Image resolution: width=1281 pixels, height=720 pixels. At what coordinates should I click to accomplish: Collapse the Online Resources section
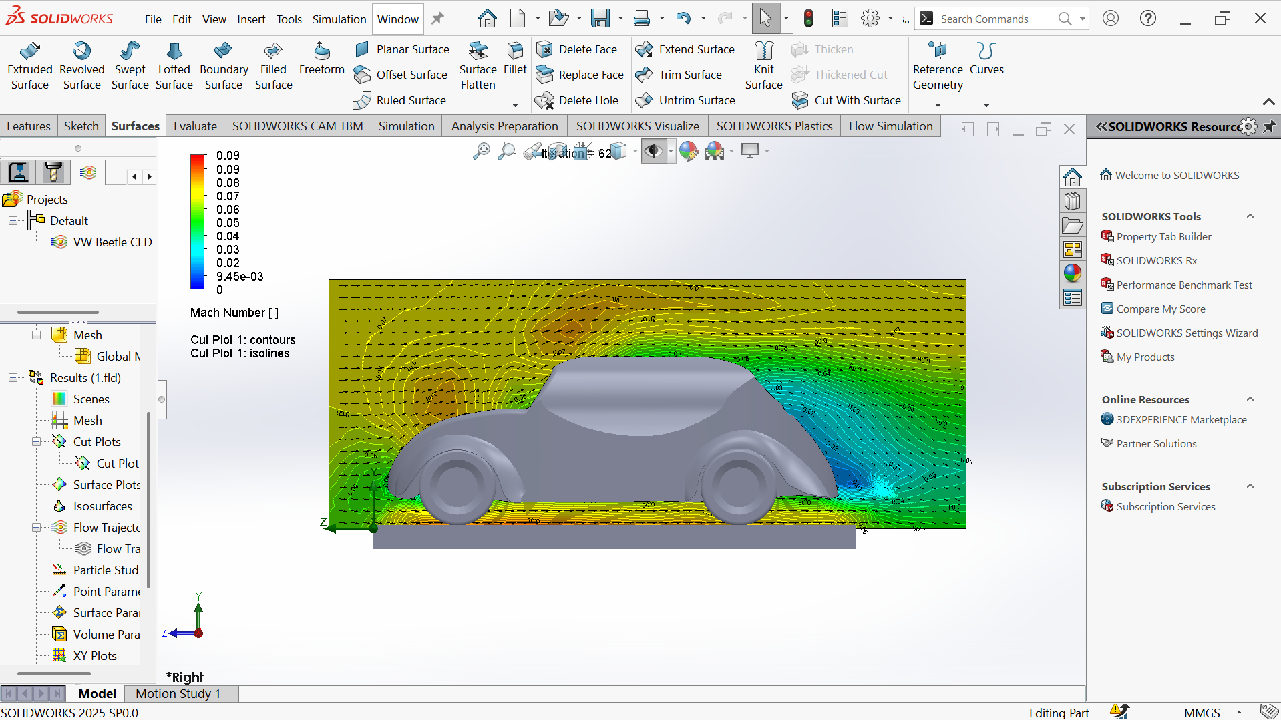[1250, 399]
